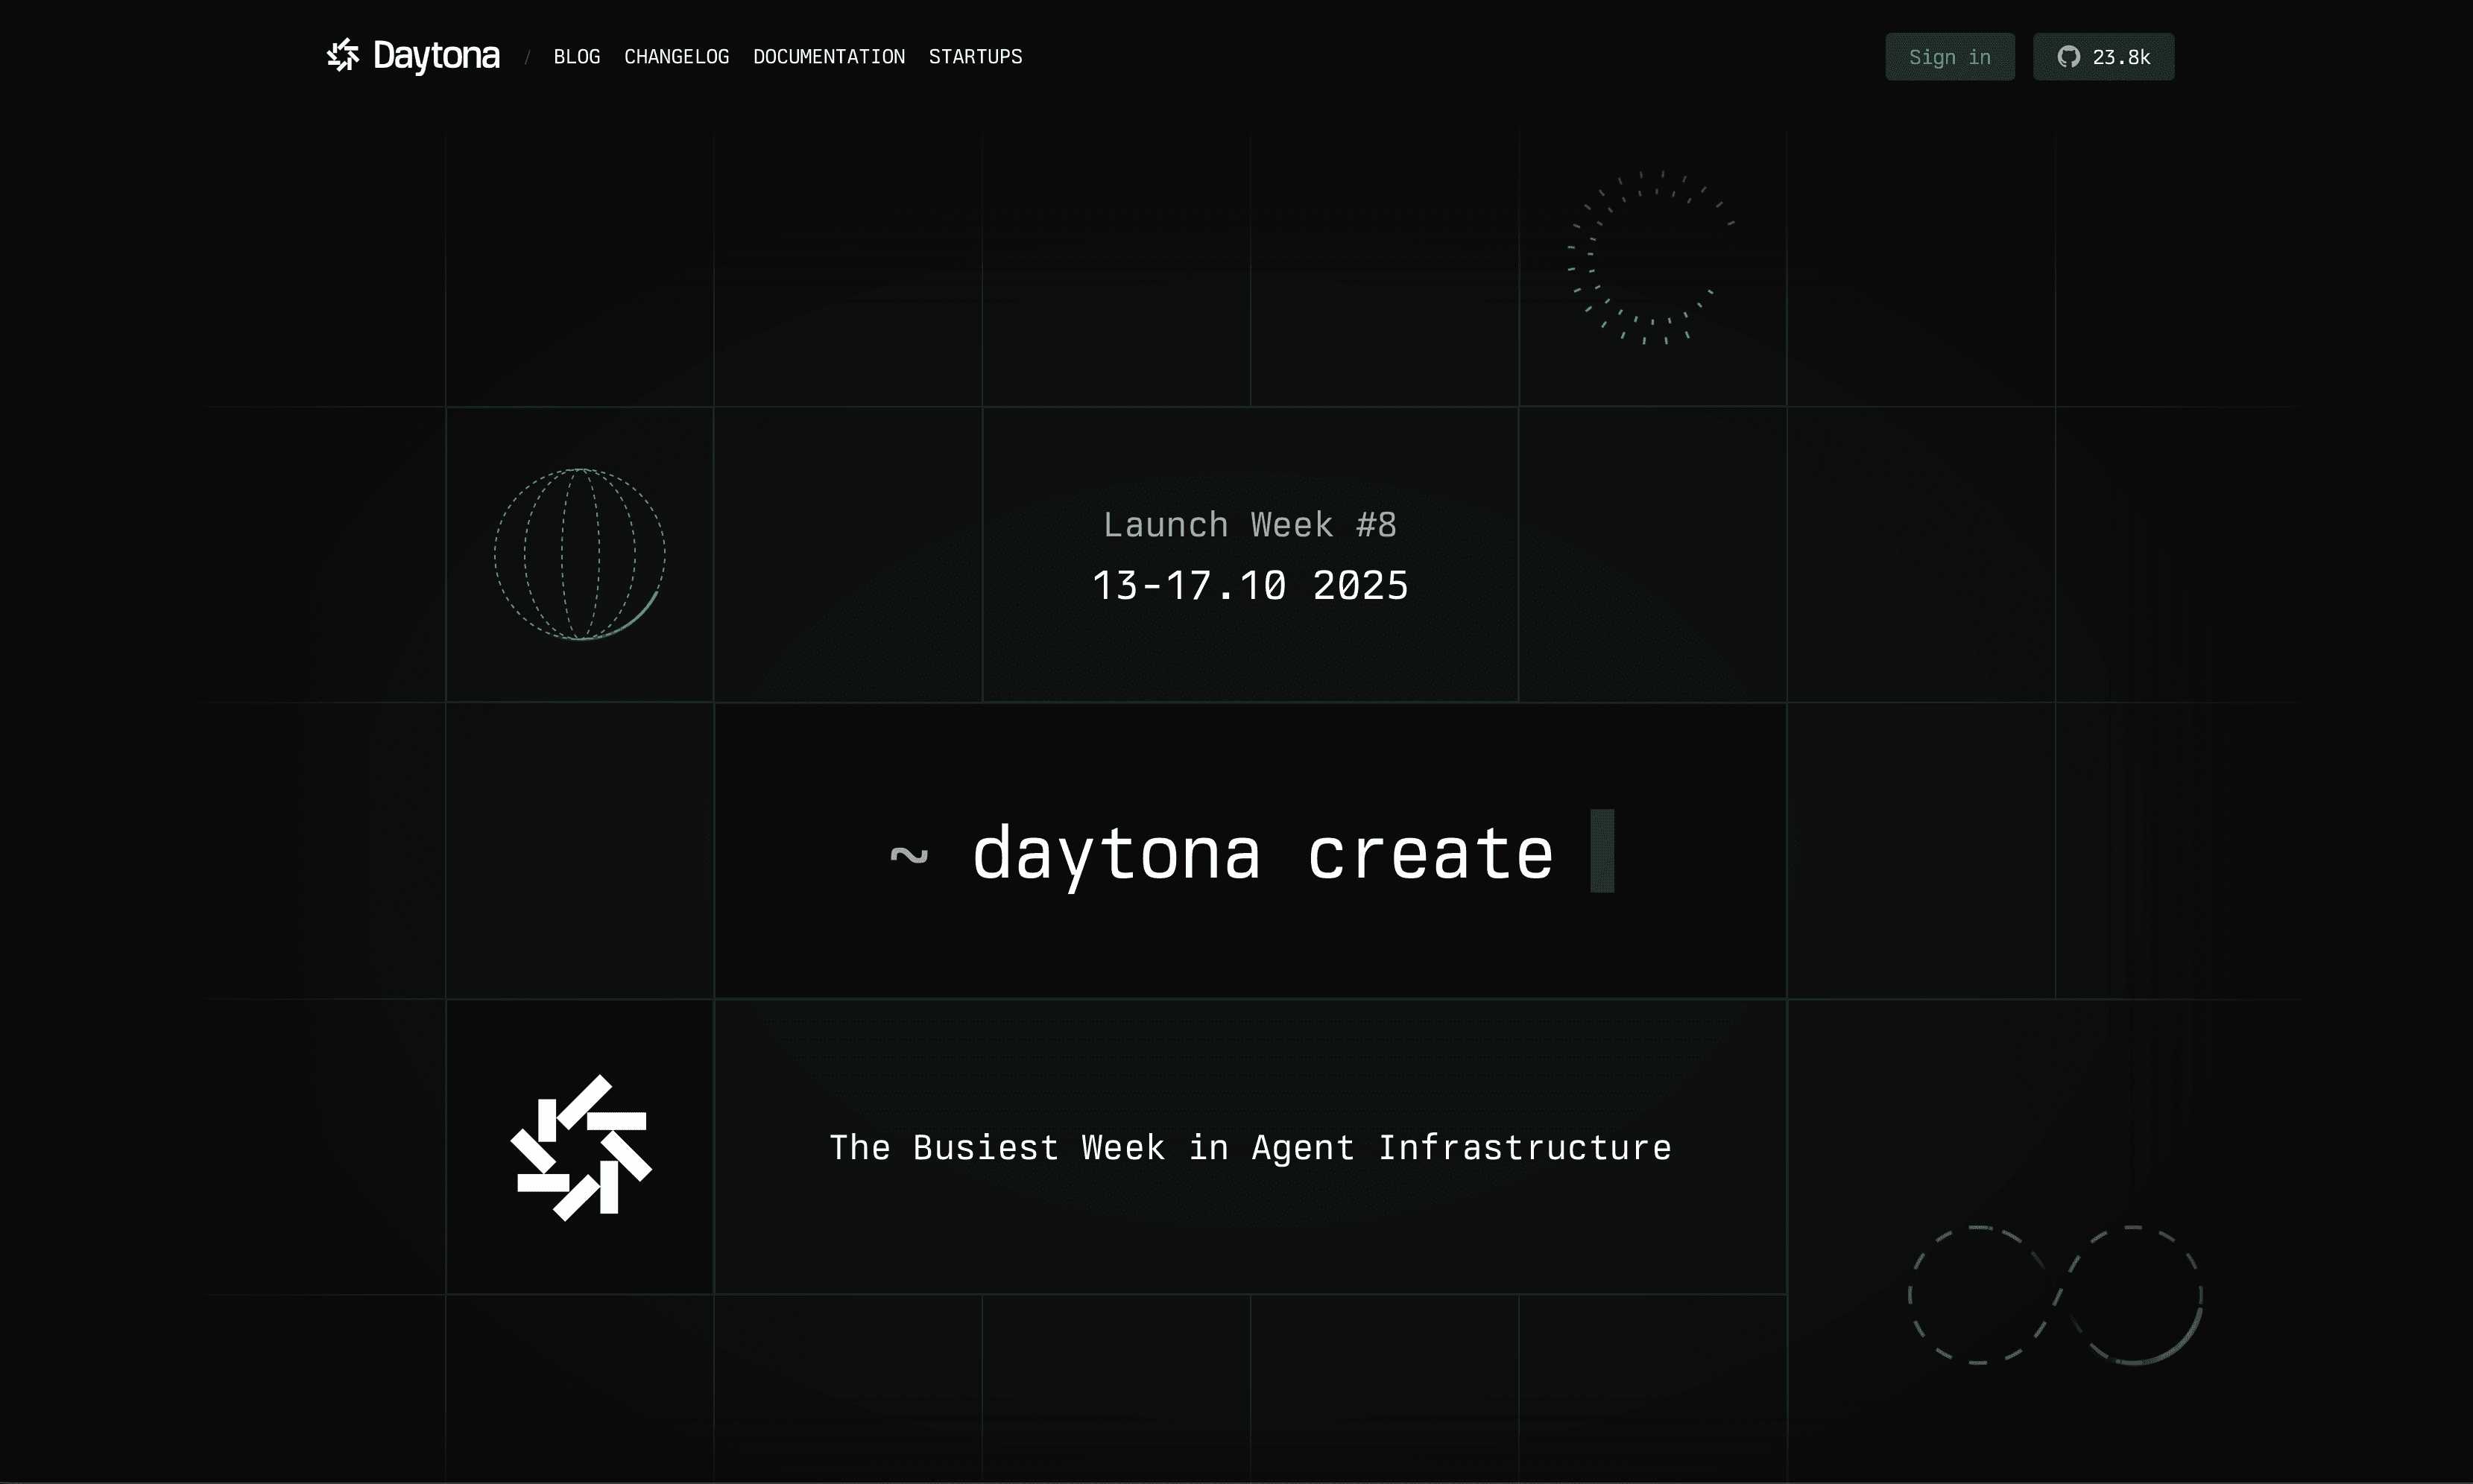The image size is (2473, 1484).
Task: Click the large white Daytona pinwheel logo
Action: coord(581,1148)
